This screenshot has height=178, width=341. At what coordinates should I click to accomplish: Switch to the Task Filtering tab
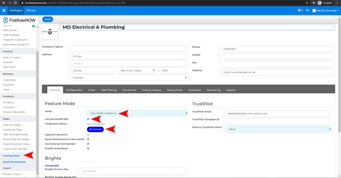(x=109, y=90)
